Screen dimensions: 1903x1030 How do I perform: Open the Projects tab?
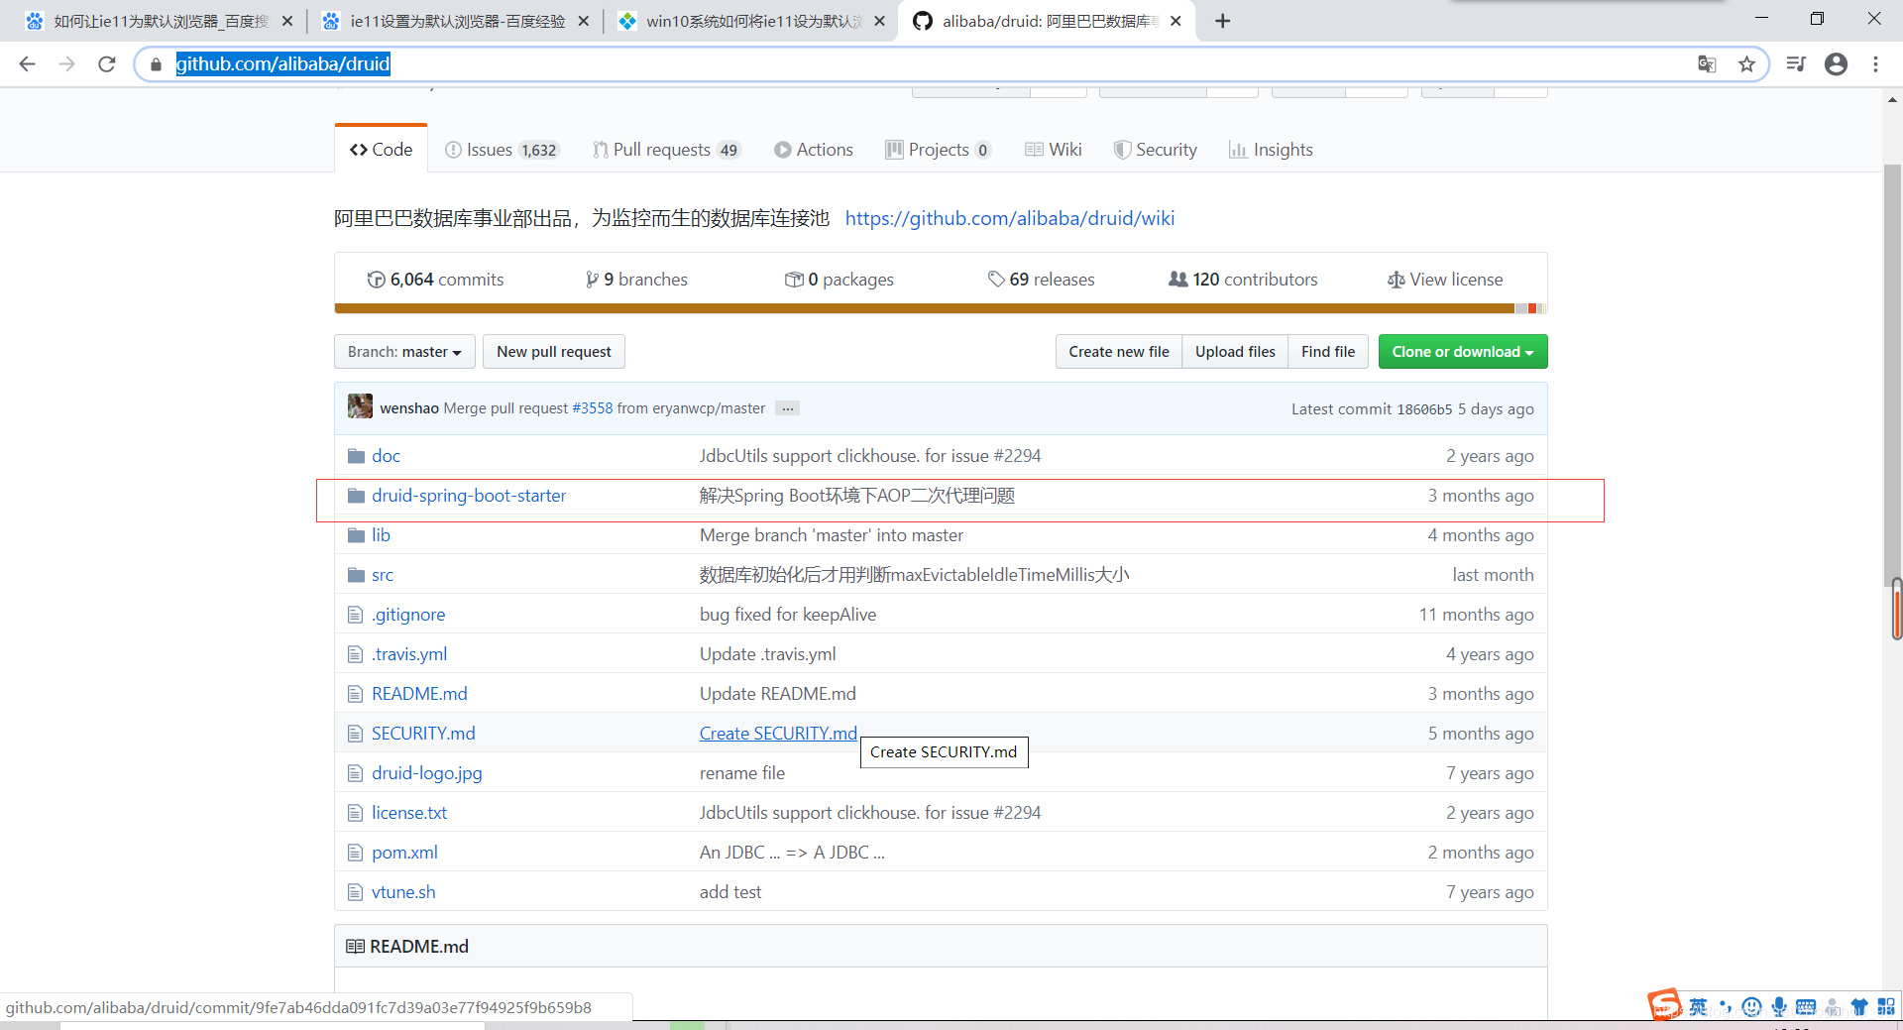pyautogui.click(x=938, y=150)
